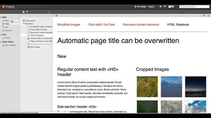Open the dark sunset thumbnail
Viewport: 211px width, 118px height.
[195, 87]
